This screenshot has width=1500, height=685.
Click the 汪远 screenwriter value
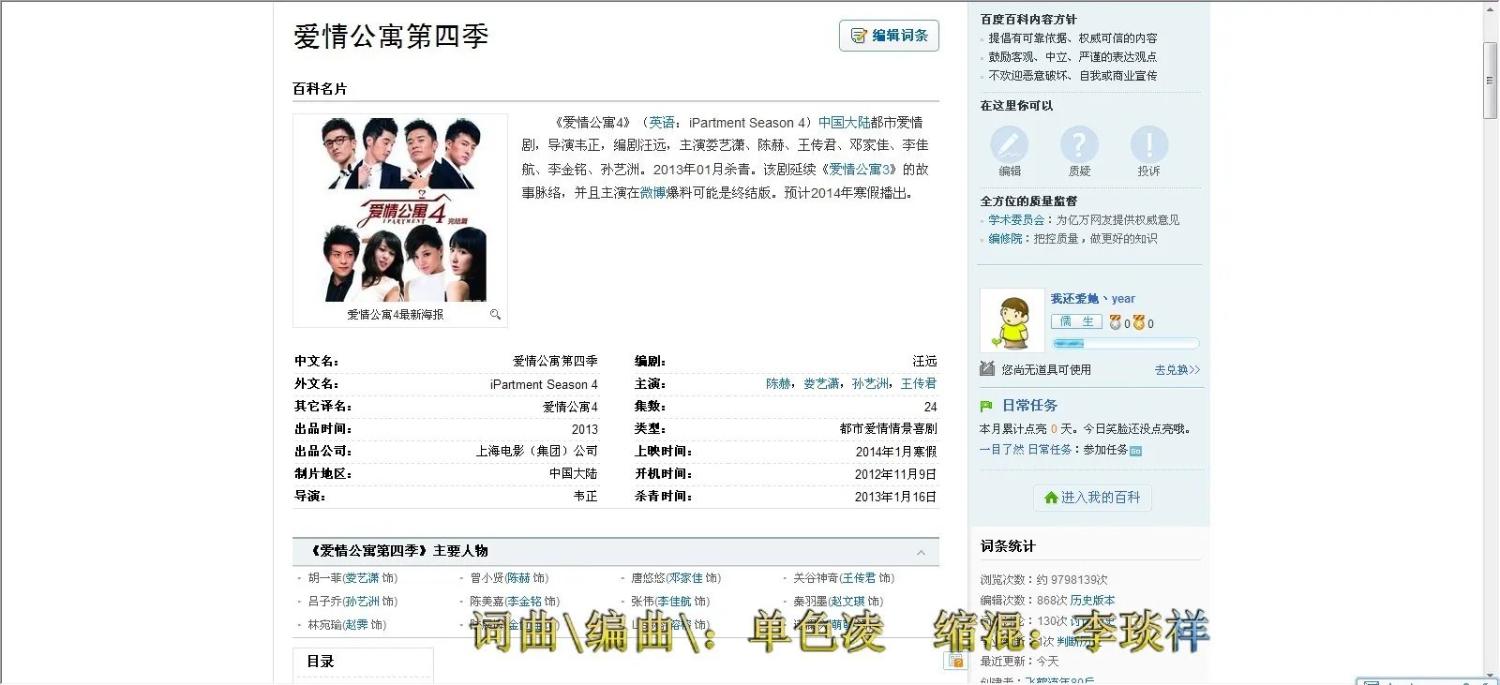pos(925,362)
